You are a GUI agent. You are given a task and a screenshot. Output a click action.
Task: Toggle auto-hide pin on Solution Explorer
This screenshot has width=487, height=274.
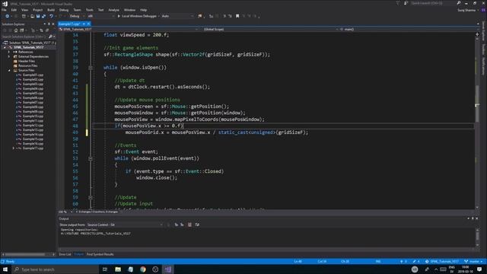49,24
